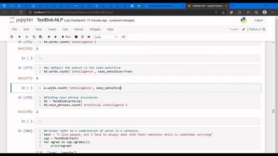
Task: Click into the active cell with a.words.count code
Action: point(148,88)
